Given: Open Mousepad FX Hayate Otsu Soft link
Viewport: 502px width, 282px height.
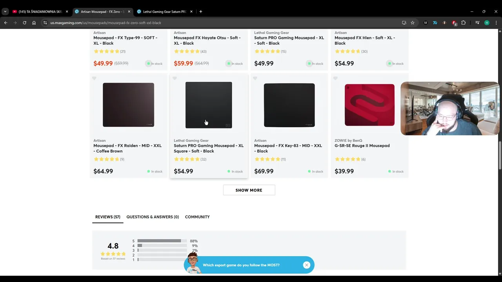Looking at the screenshot, I should click(207, 40).
